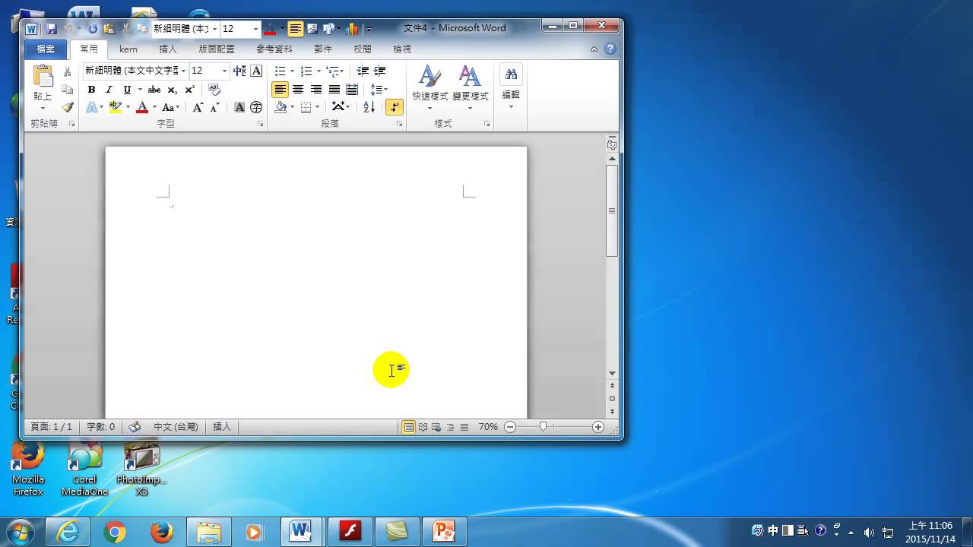Viewport: 973px width, 547px height.
Task: Click the Grow Font icon
Action: [x=198, y=108]
